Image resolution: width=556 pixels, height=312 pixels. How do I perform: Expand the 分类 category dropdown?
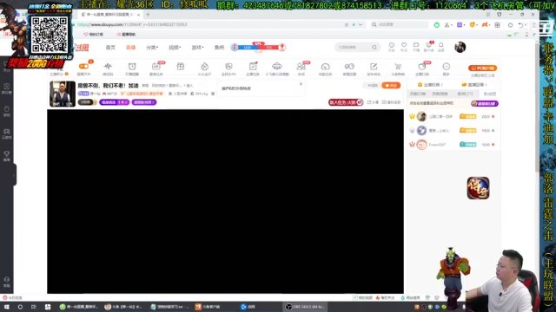tap(152, 48)
